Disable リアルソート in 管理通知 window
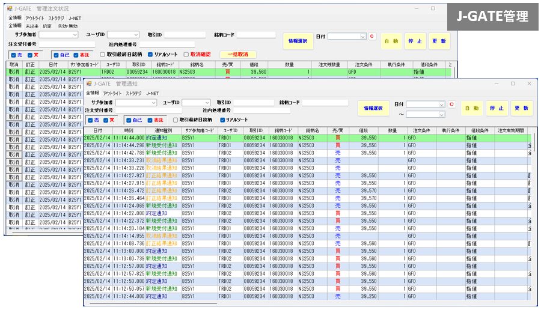This screenshot has height=310, width=544. [222, 120]
